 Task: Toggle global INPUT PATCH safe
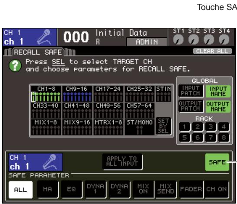[191, 91]
